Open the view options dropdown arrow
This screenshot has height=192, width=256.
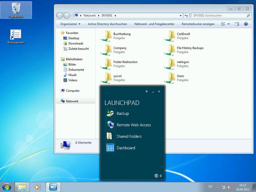(x=229, y=24)
